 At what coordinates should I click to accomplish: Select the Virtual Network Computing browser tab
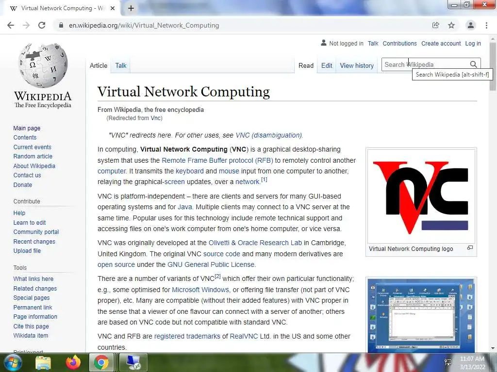pyautogui.click(x=60, y=8)
